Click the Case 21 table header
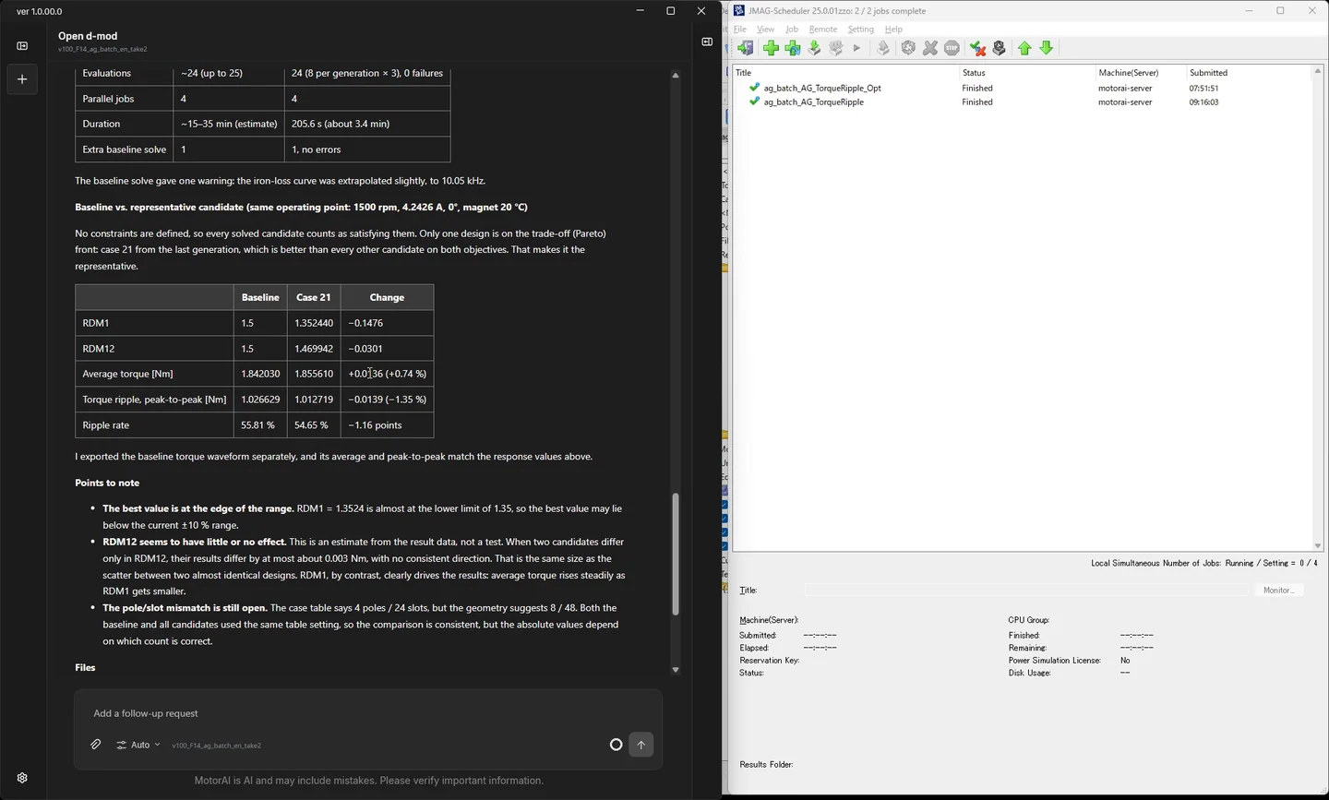 314,297
